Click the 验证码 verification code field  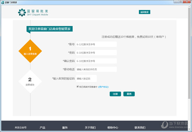click(86, 79)
